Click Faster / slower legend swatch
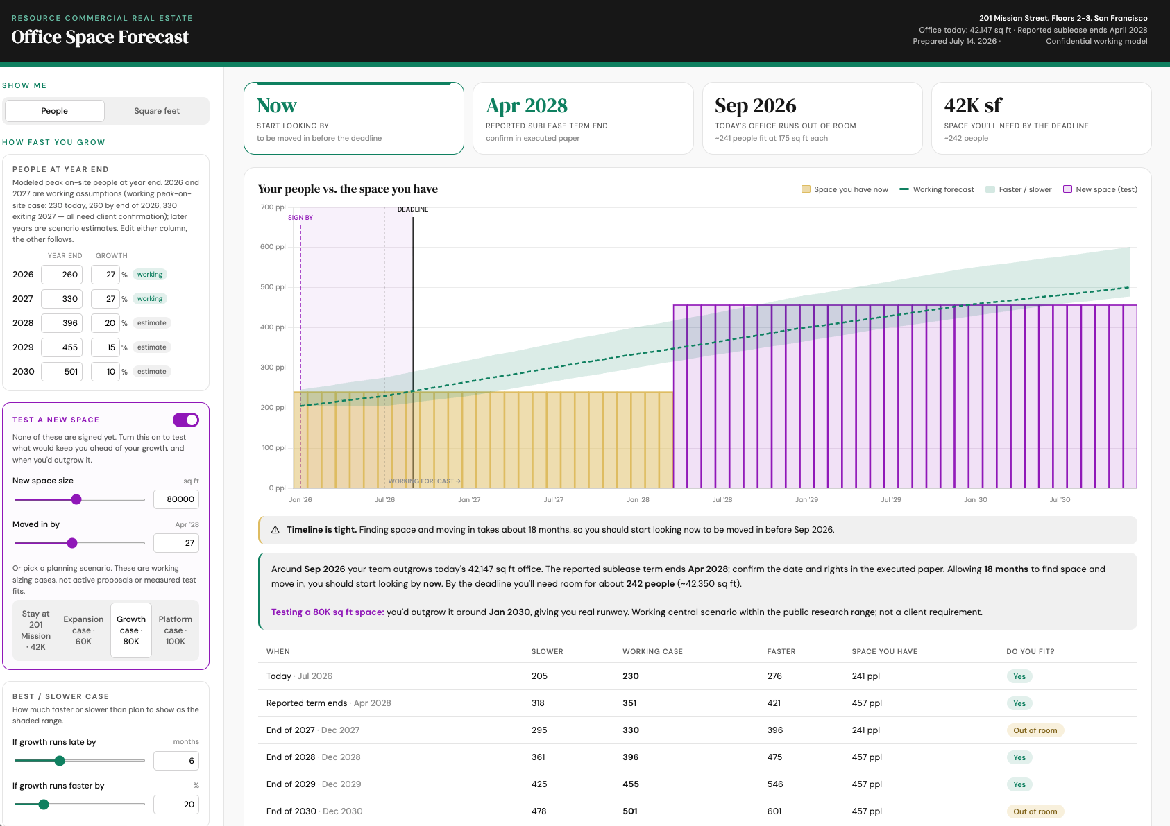Viewport: 1170px width, 826px height. click(x=990, y=189)
